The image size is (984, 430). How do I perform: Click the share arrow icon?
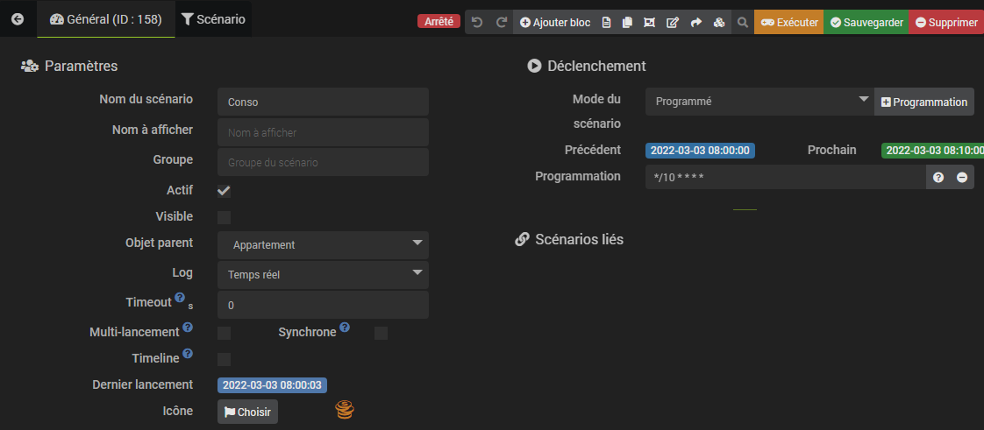pos(696,22)
